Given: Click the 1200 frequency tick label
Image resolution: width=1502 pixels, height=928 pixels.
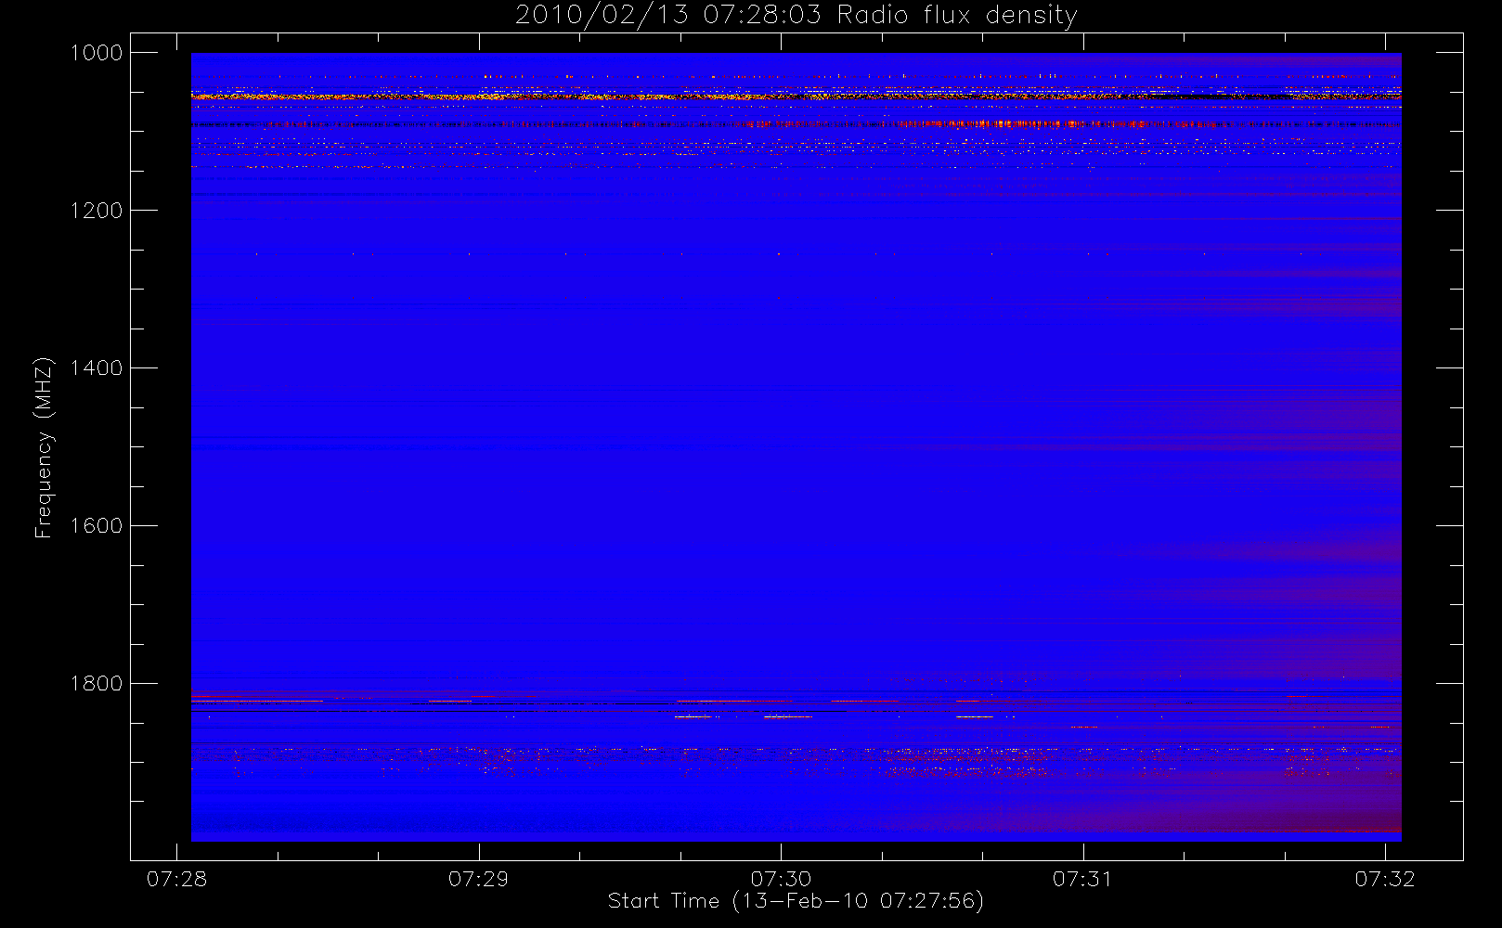Looking at the screenshot, I should point(97,211).
